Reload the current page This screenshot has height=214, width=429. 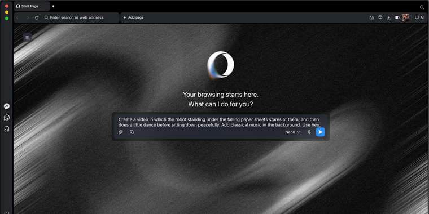pyautogui.click(x=37, y=17)
